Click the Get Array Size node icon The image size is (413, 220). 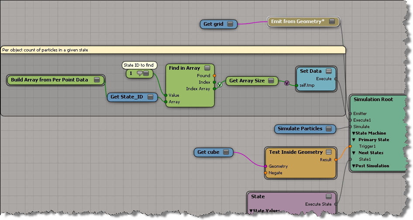pos(271,81)
